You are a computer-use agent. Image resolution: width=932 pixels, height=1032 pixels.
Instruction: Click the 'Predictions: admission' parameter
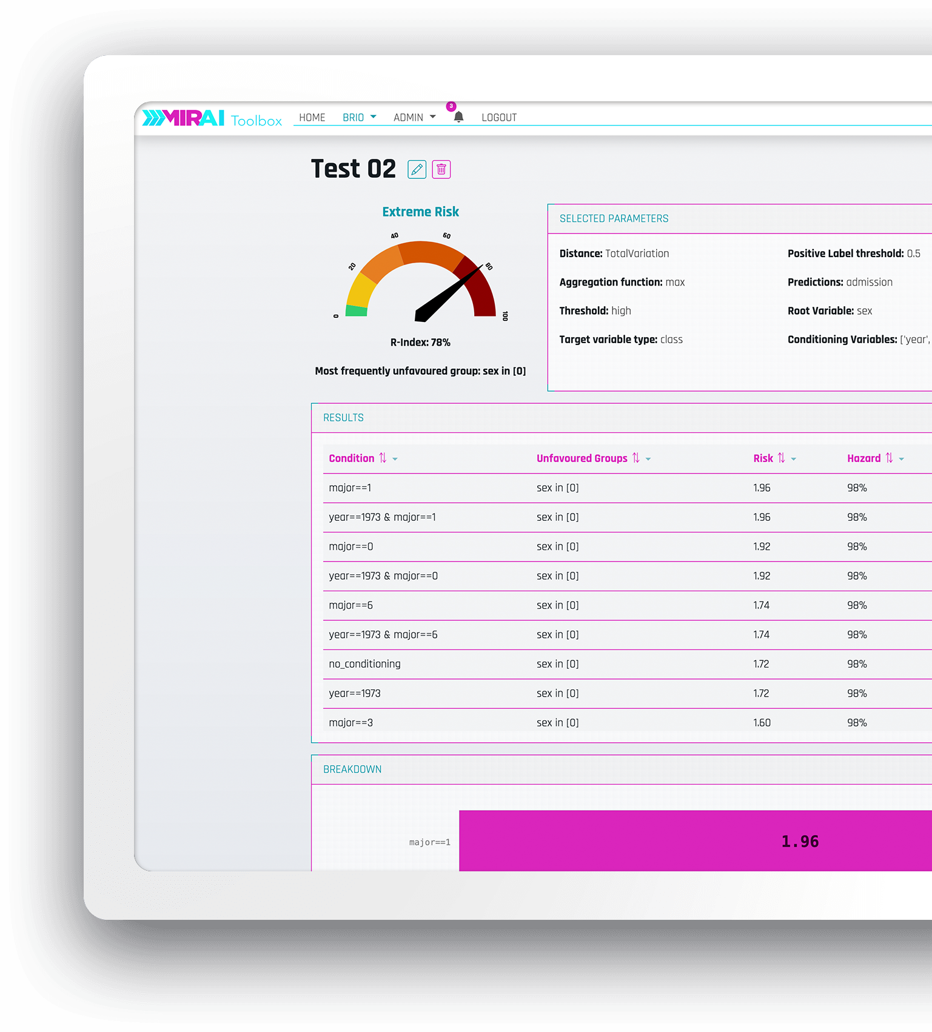[840, 282]
